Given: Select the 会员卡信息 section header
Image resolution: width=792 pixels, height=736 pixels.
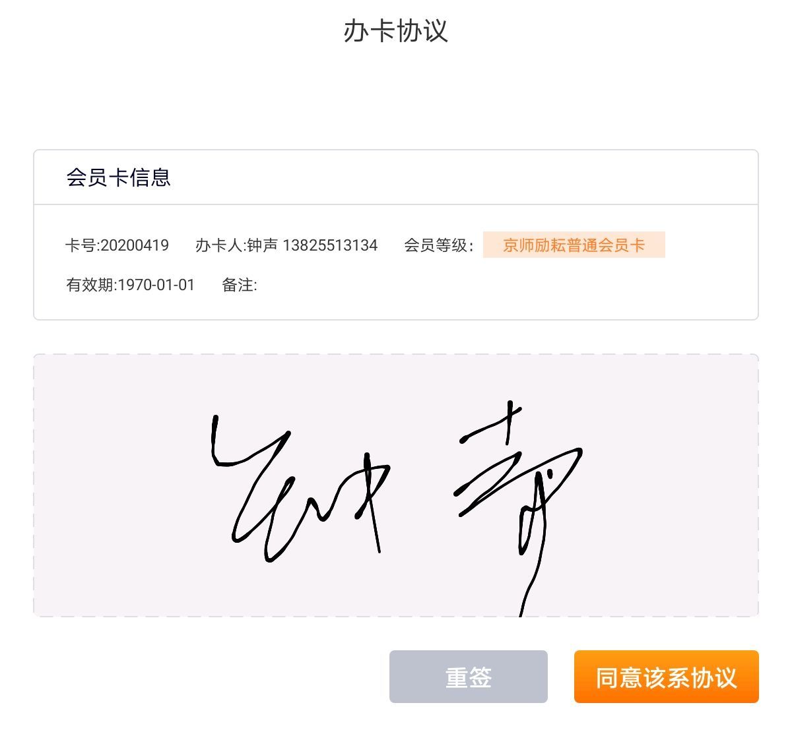Looking at the screenshot, I should click(119, 177).
